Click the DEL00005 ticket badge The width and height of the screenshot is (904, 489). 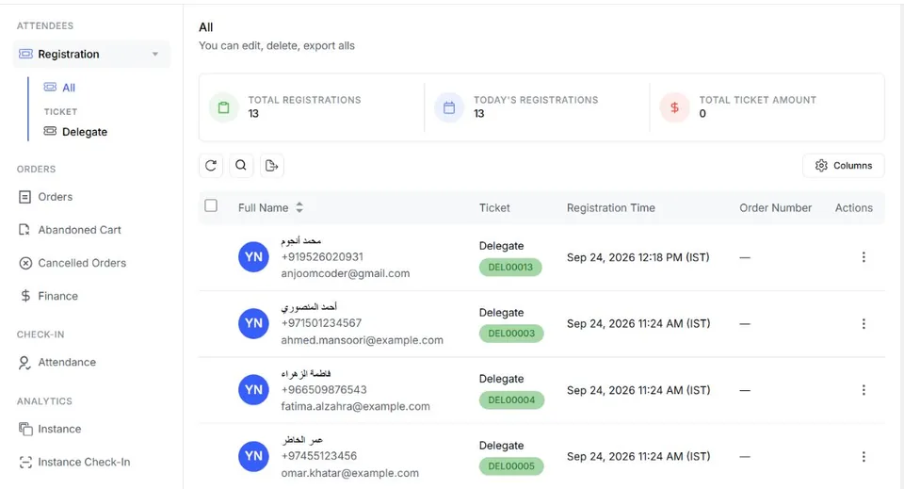pyautogui.click(x=511, y=466)
